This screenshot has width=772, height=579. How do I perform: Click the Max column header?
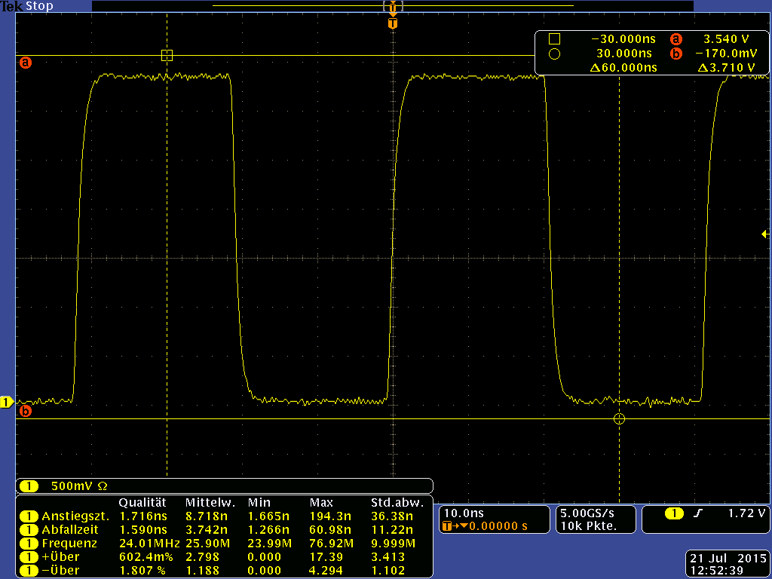click(321, 503)
